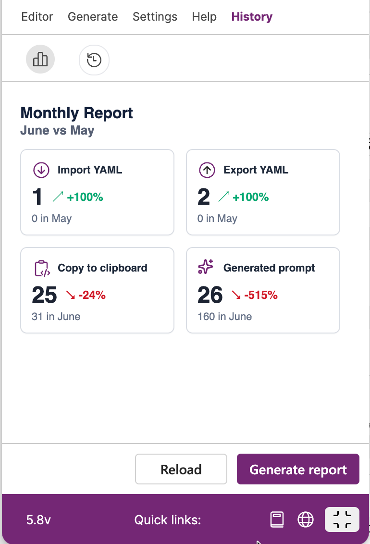Screen dimensions: 370x544
Task: Go to the Settings tab
Action: (155, 17)
